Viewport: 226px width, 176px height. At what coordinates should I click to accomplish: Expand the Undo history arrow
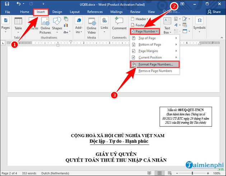pyautogui.click(x=24, y=4)
